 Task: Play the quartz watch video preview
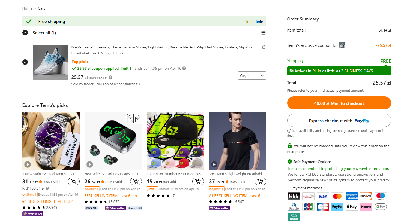click(28, 164)
